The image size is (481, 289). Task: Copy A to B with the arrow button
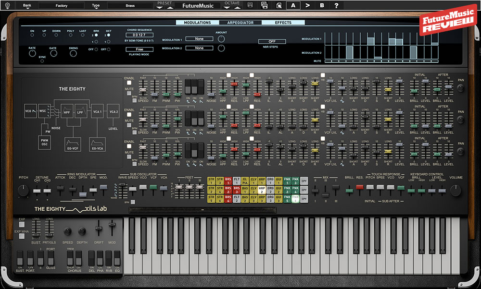tap(308, 5)
